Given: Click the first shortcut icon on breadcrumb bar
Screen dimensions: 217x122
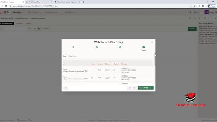Looking at the screenshot, I should (190, 18).
